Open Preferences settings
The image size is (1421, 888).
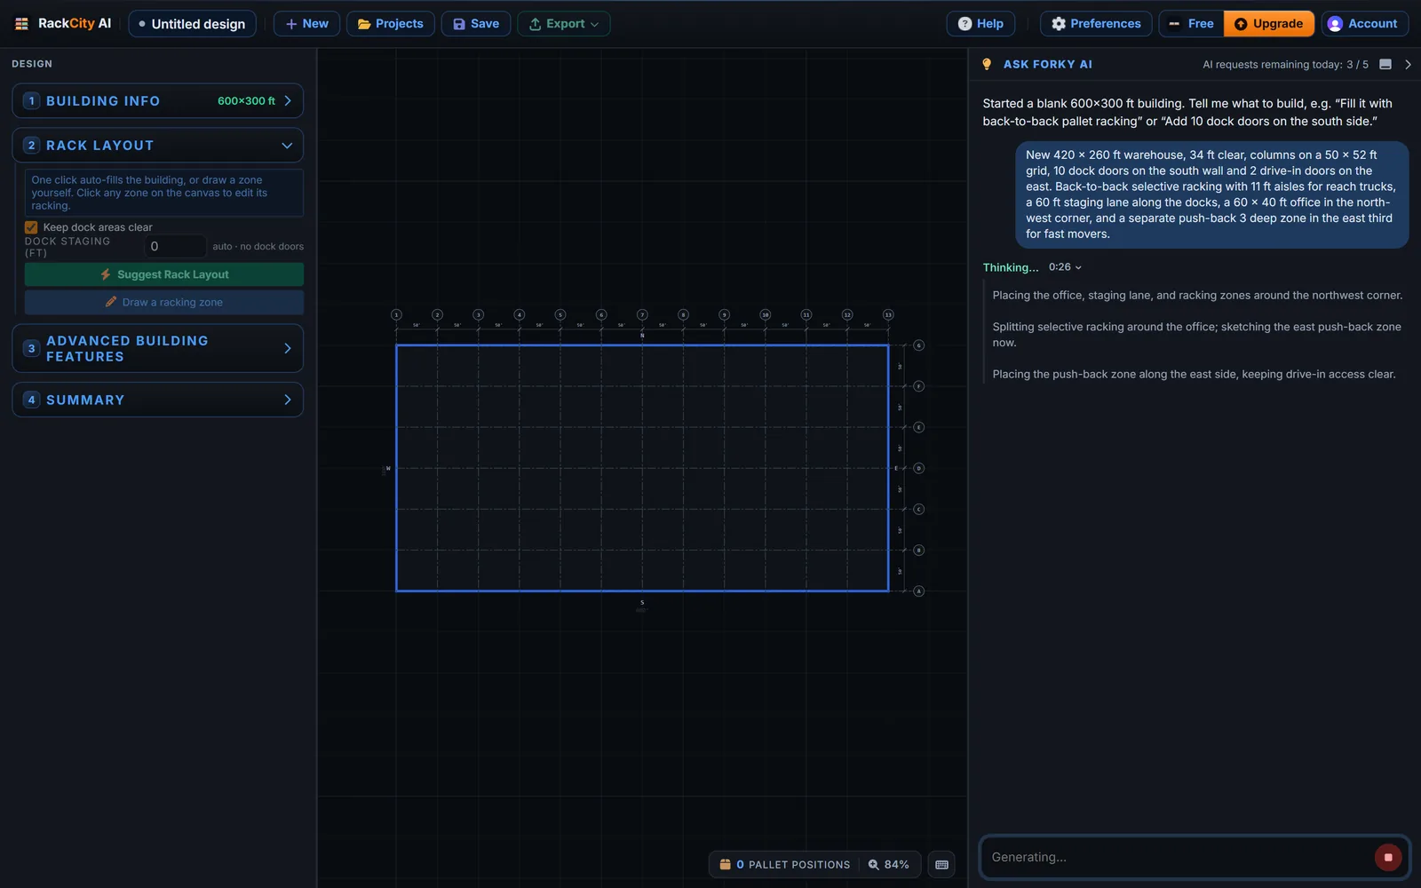click(1096, 24)
